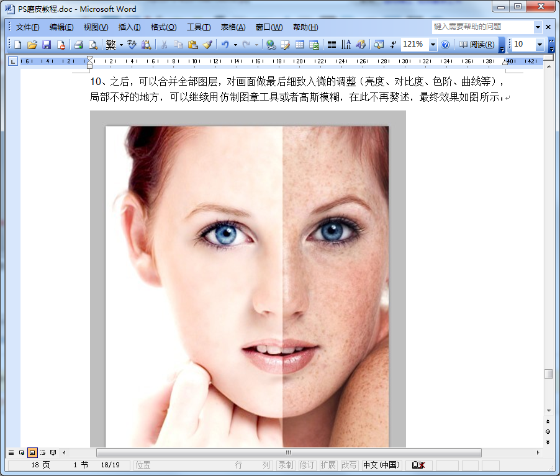This screenshot has height=476, width=560.
Task: Toggle 扩展 selection mode in status bar
Action: 328,465
